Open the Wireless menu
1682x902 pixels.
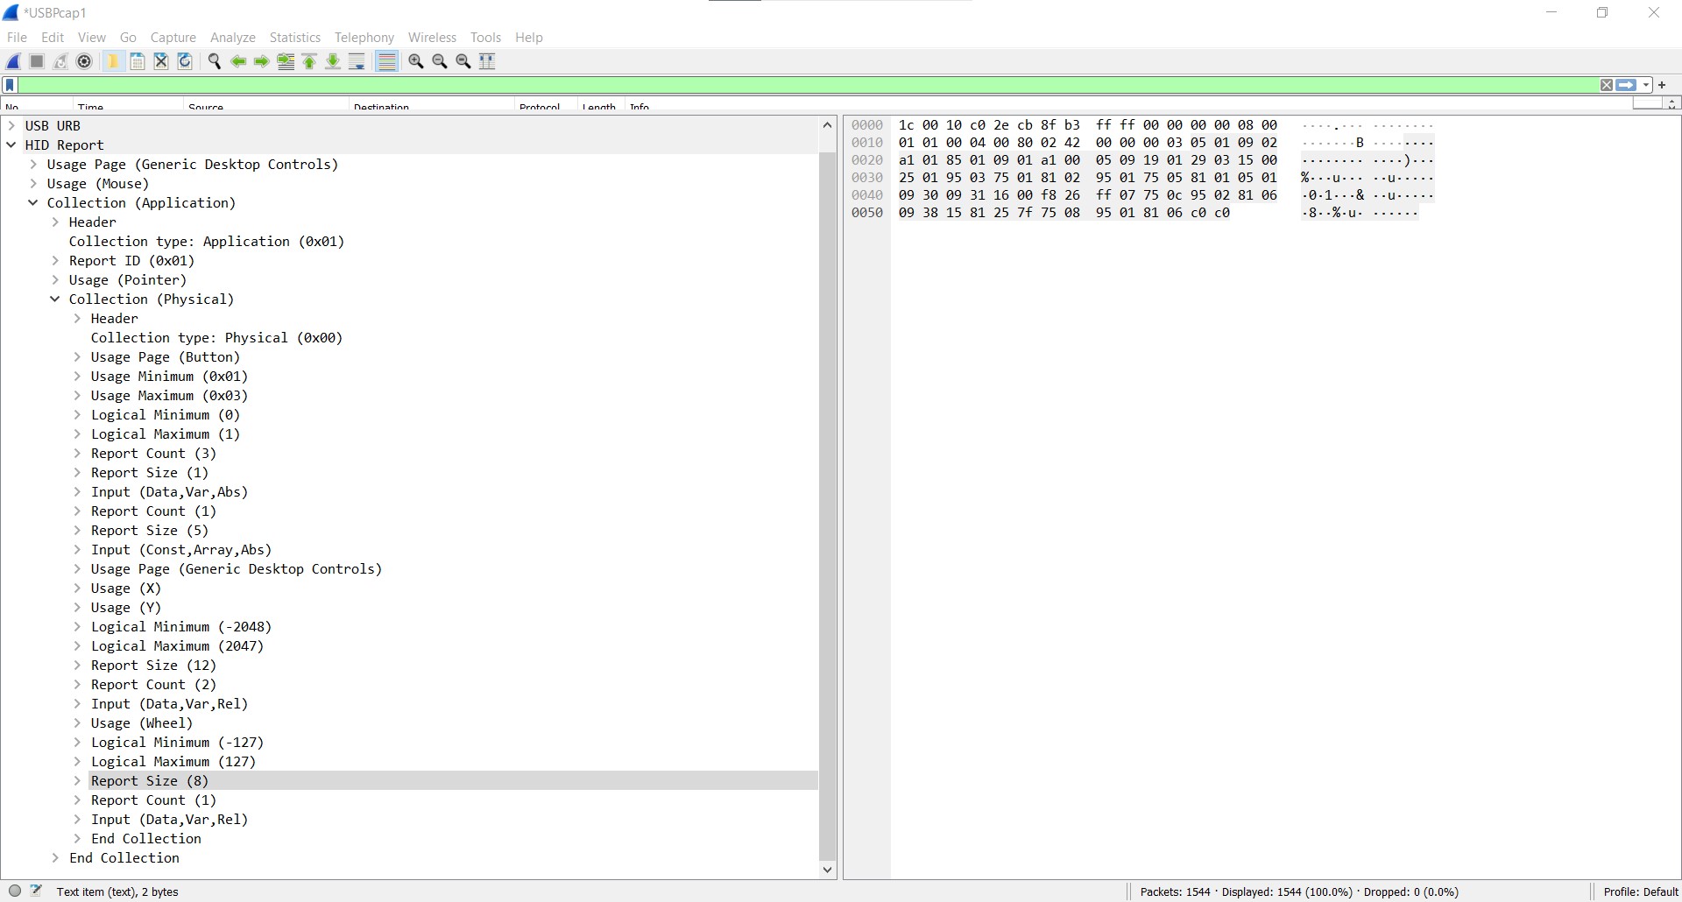tap(432, 38)
